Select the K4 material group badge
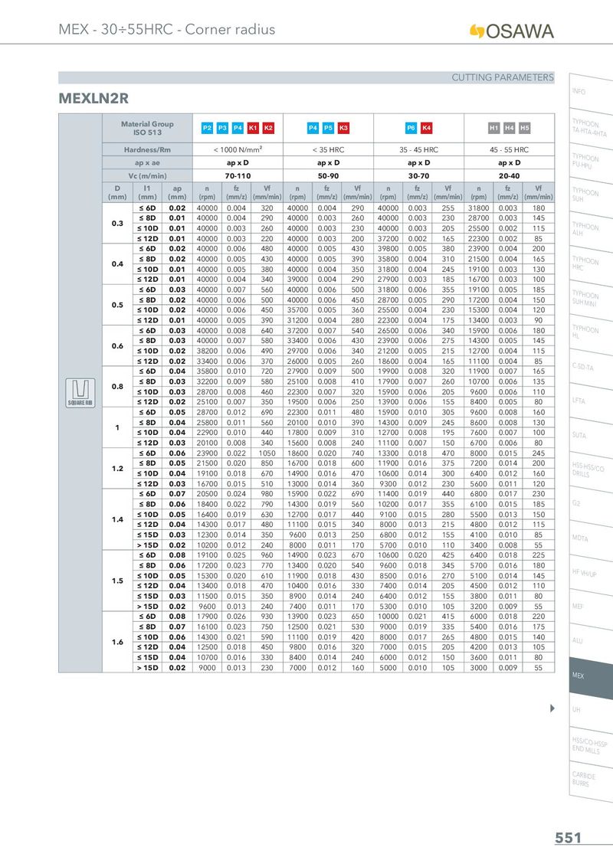The width and height of the screenshot is (613, 867). pos(427,128)
